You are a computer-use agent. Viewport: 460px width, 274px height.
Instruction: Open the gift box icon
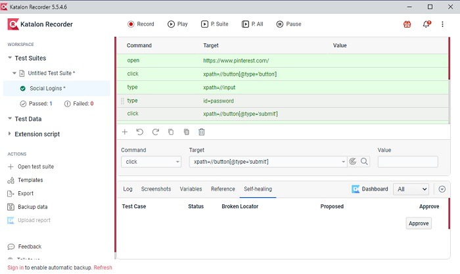click(x=407, y=24)
